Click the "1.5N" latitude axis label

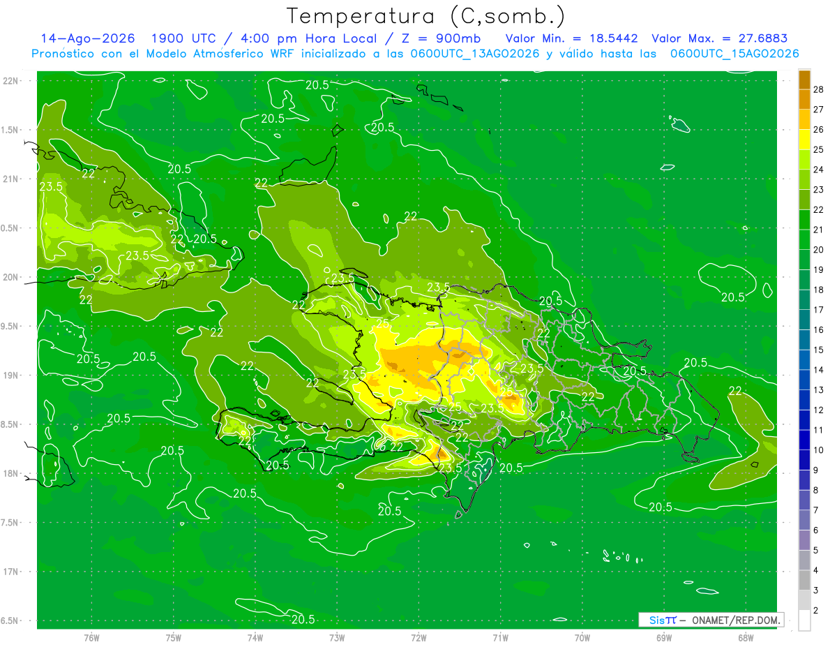point(11,130)
